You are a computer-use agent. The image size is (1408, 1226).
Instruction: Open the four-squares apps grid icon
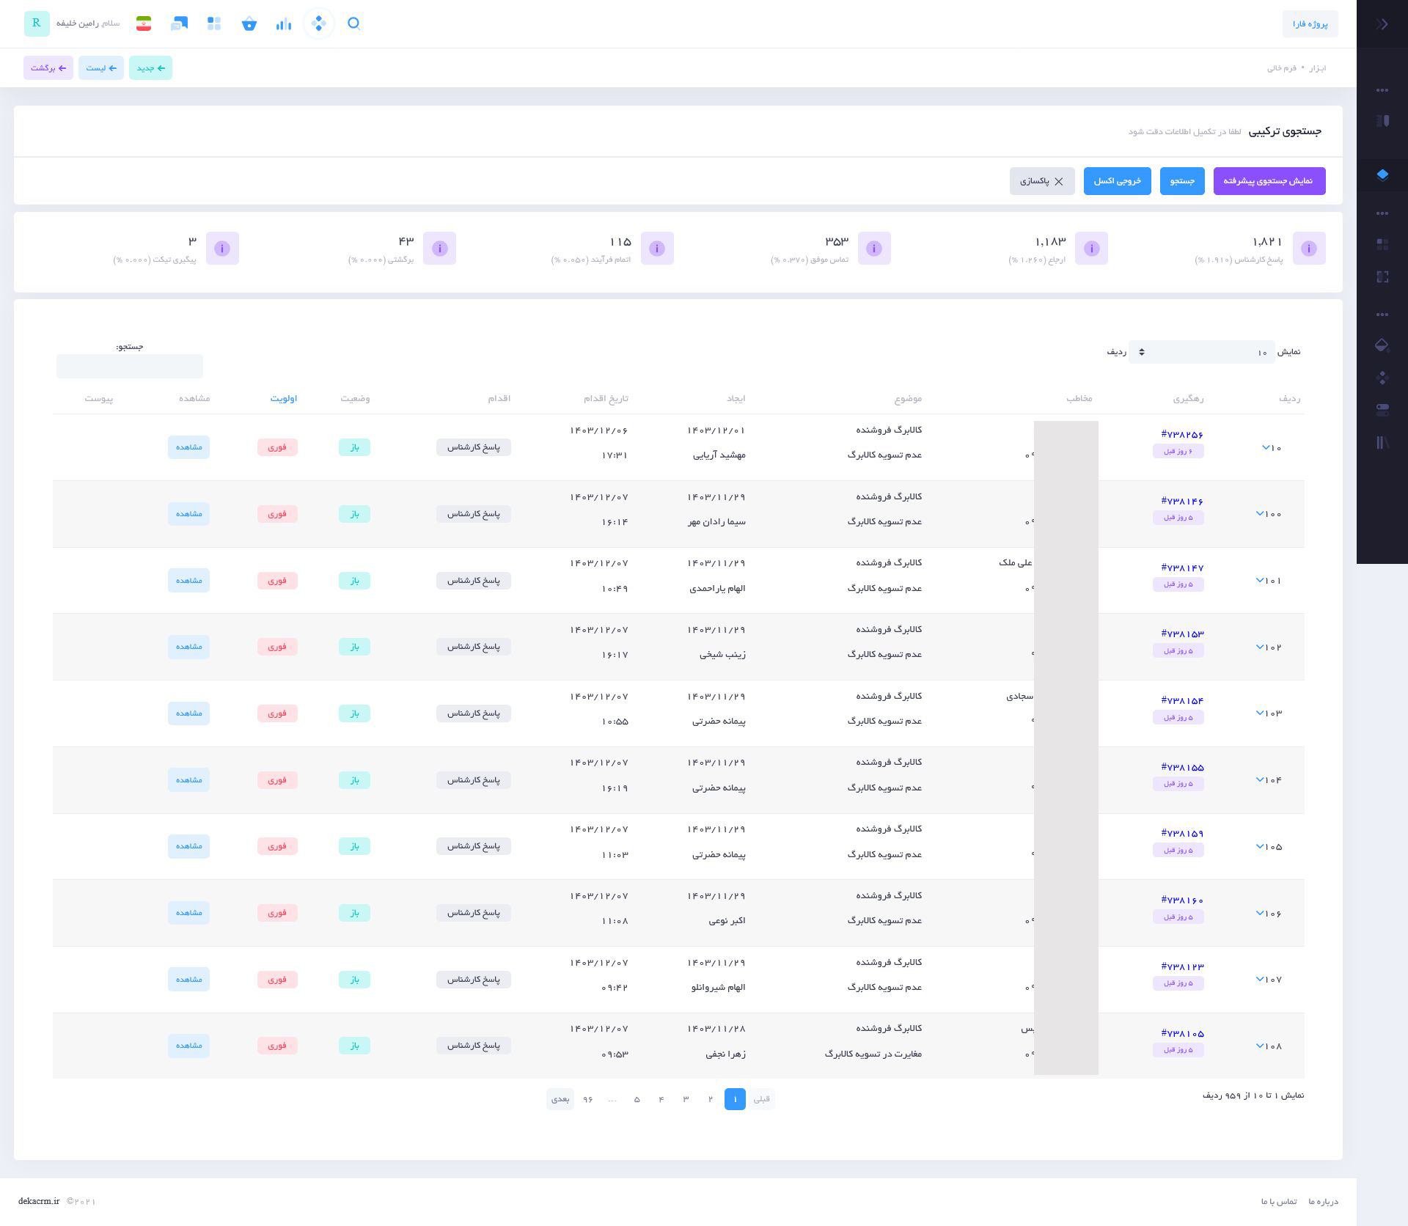pyautogui.click(x=214, y=24)
